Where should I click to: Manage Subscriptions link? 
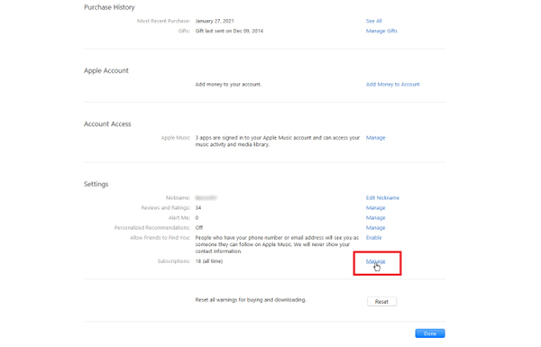coord(375,261)
